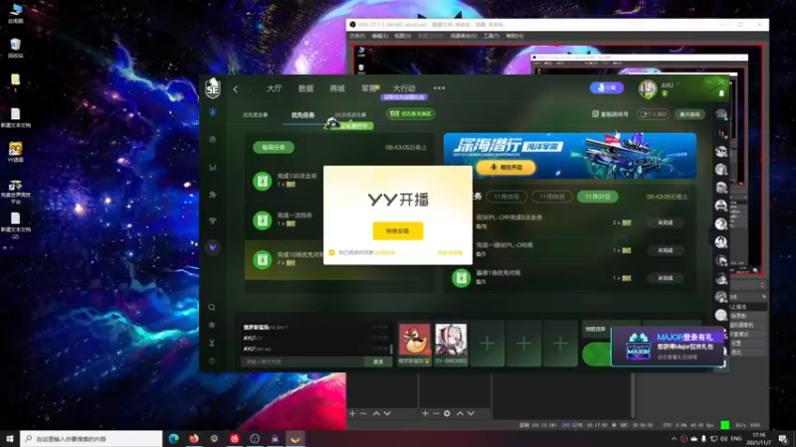Open the MAJOR登录有礼 popup notification
Image resolution: width=796 pixels, height=447 pixels.
[x=669, y=347]
